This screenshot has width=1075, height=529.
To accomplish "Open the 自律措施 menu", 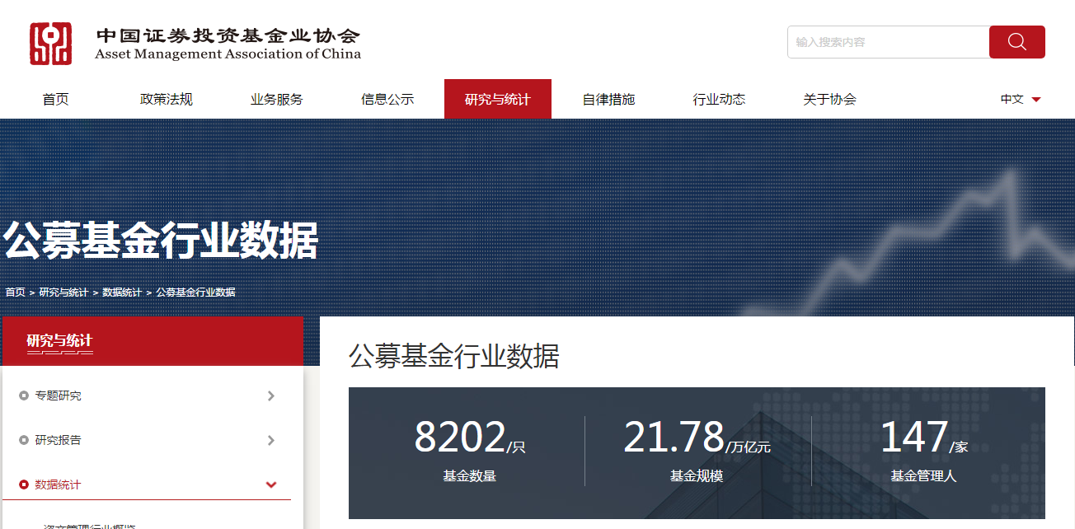I will 608,99.
